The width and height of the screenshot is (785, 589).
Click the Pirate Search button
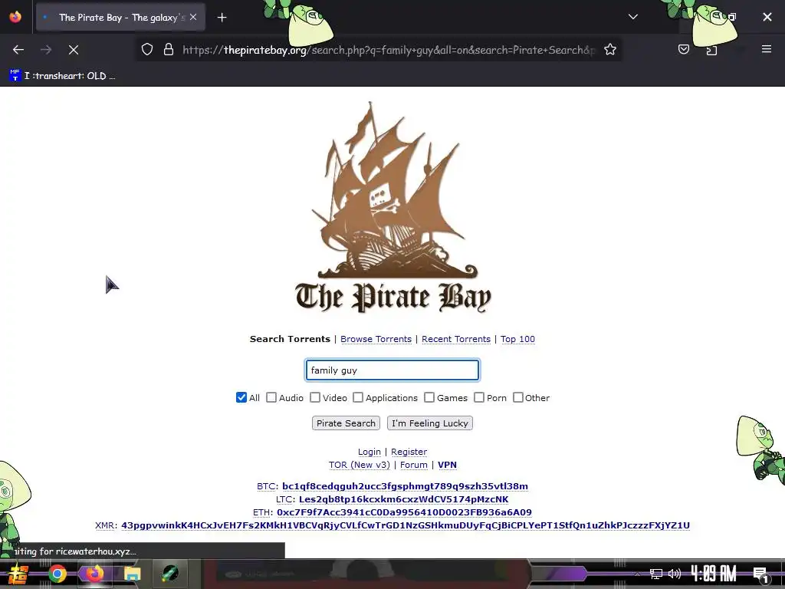[x=346, y=423]
